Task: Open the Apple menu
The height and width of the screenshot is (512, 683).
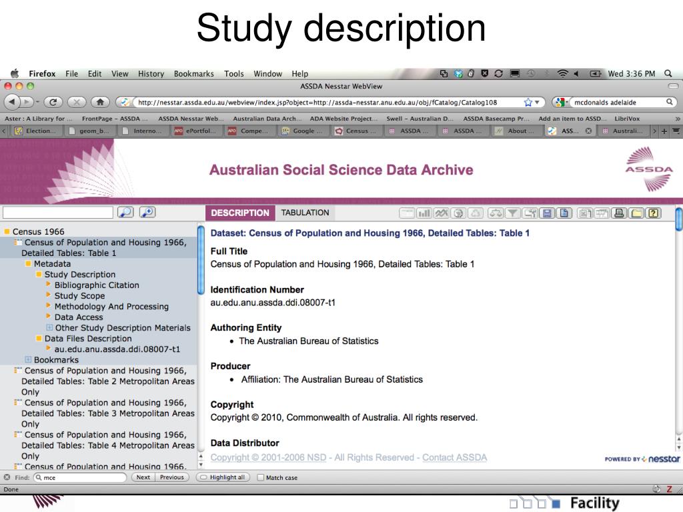Action: coord(15,73)
